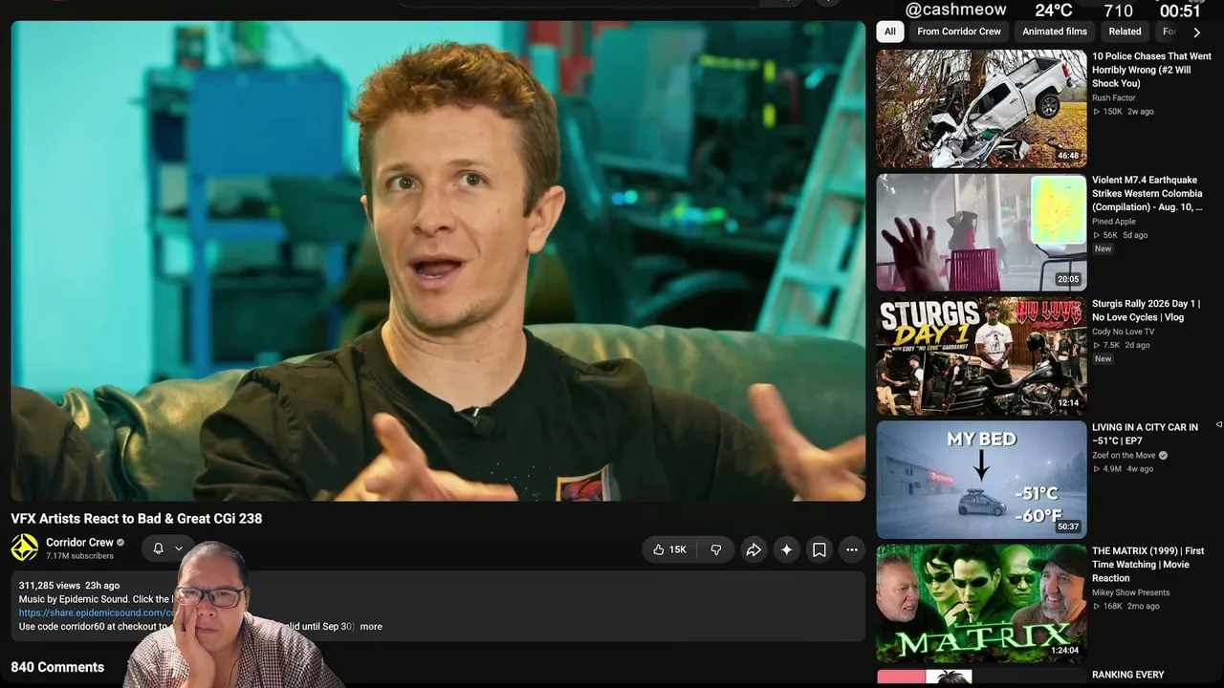
Task: Click the "840 Comments" heading
Action: pos(57,667)
